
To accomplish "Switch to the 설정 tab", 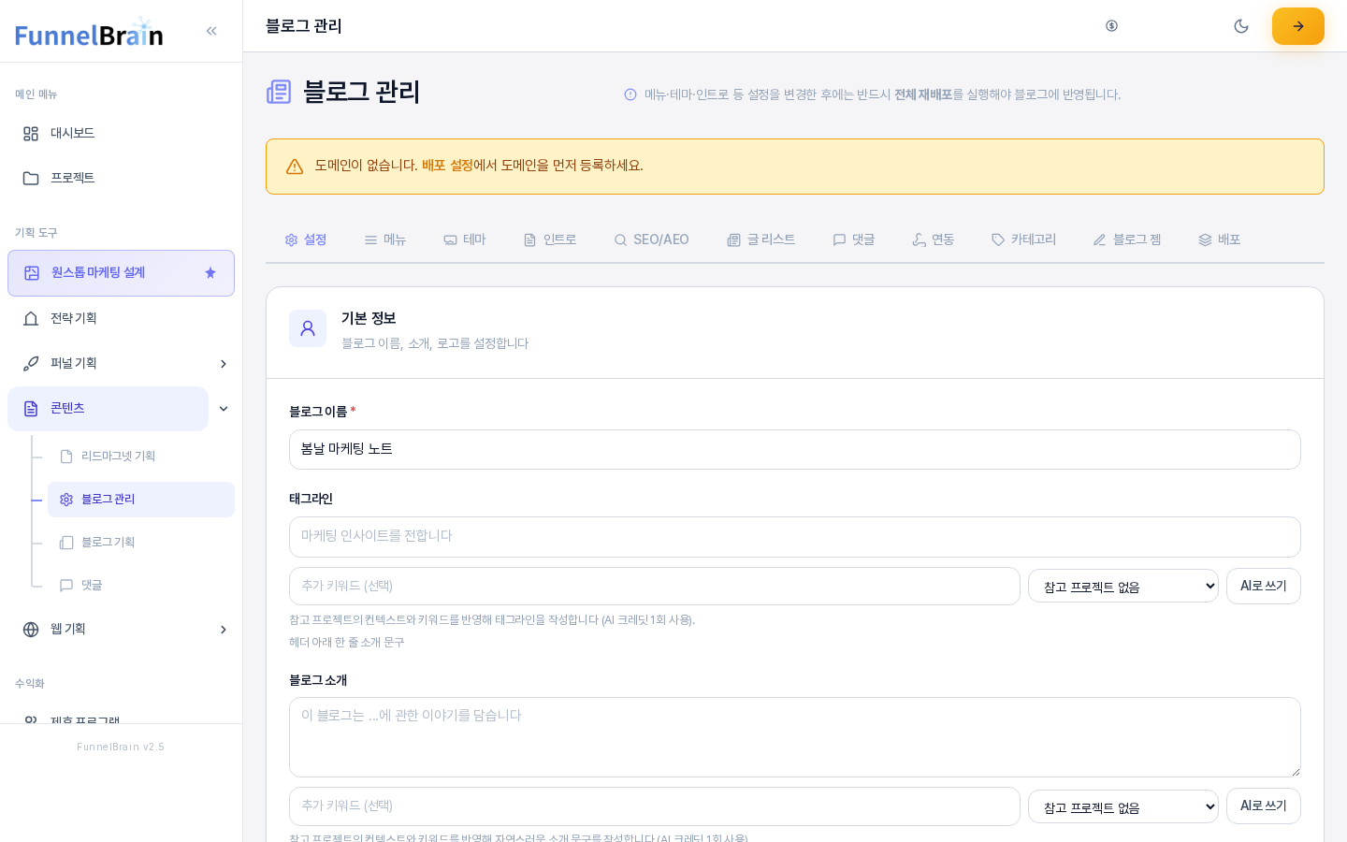I will tap(306, 240).
